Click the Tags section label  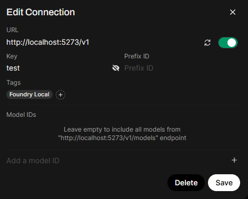pos(14,83)
